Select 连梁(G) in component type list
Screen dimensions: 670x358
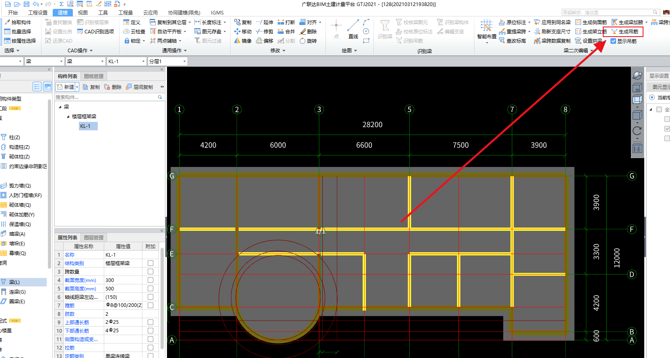click(17, 292)
